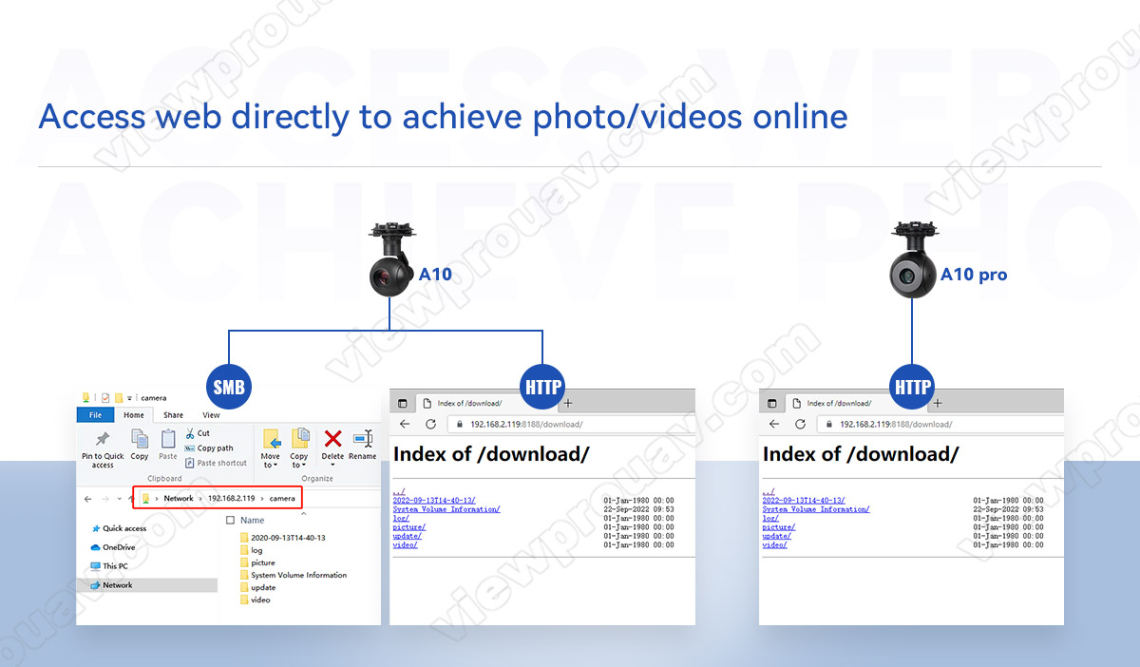Open Explorer's recent locations dropdown

click(118, 499)
